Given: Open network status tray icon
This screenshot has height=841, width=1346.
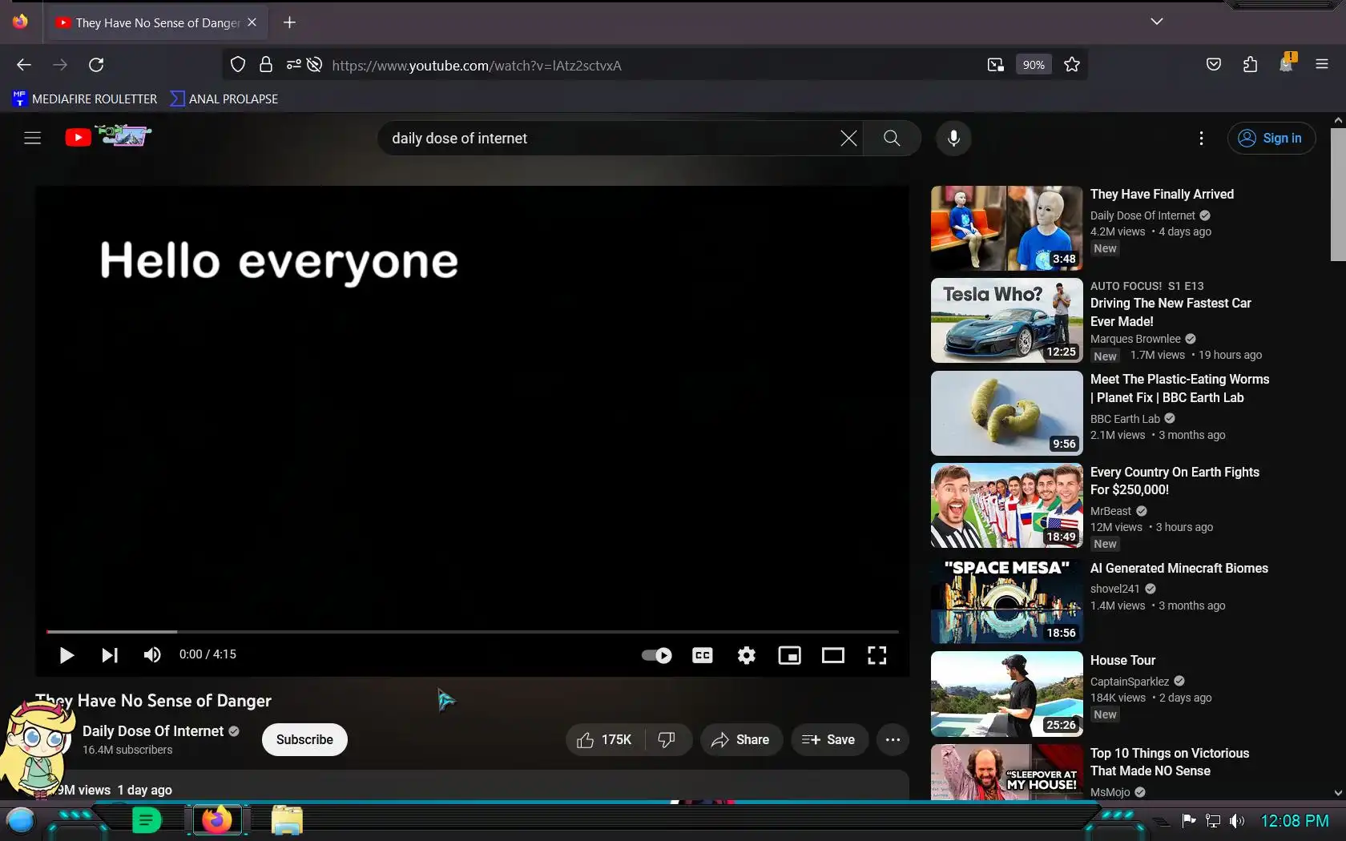Looking at the screenshot, I should tap(1213, 821).
